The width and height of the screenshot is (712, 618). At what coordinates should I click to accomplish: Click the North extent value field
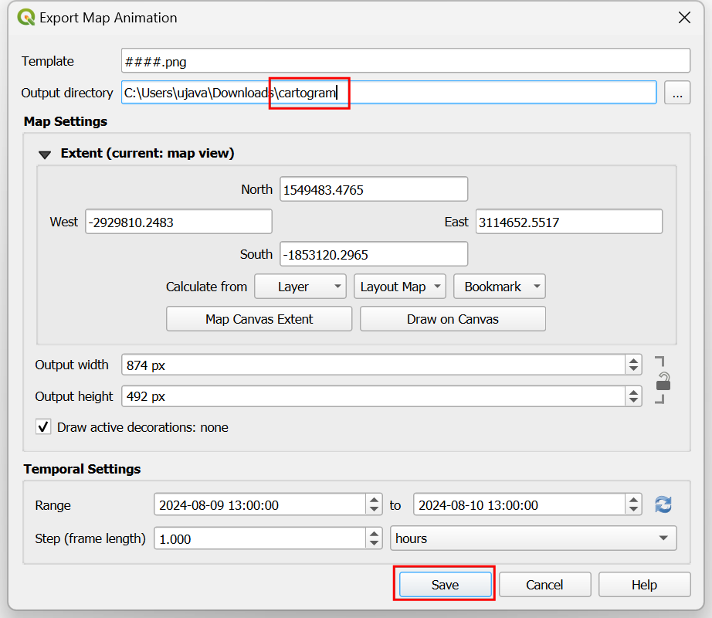374,189
